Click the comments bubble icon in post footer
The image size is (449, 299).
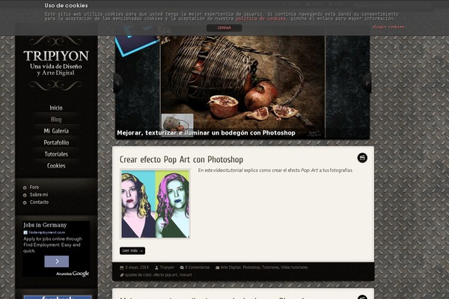coord(182,268)
